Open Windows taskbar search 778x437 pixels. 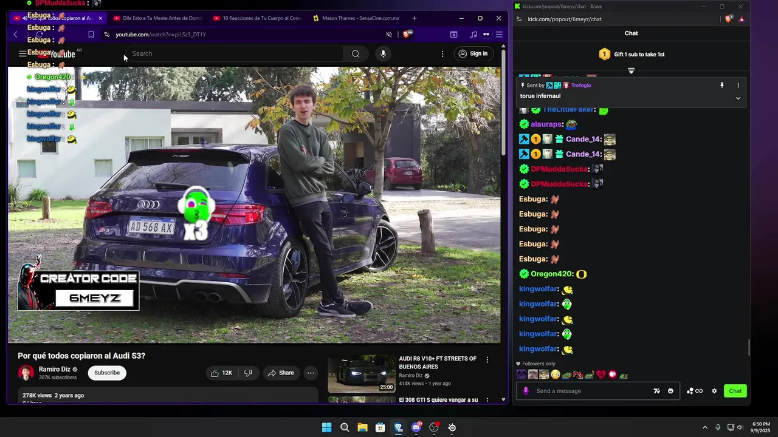(345, 427)
